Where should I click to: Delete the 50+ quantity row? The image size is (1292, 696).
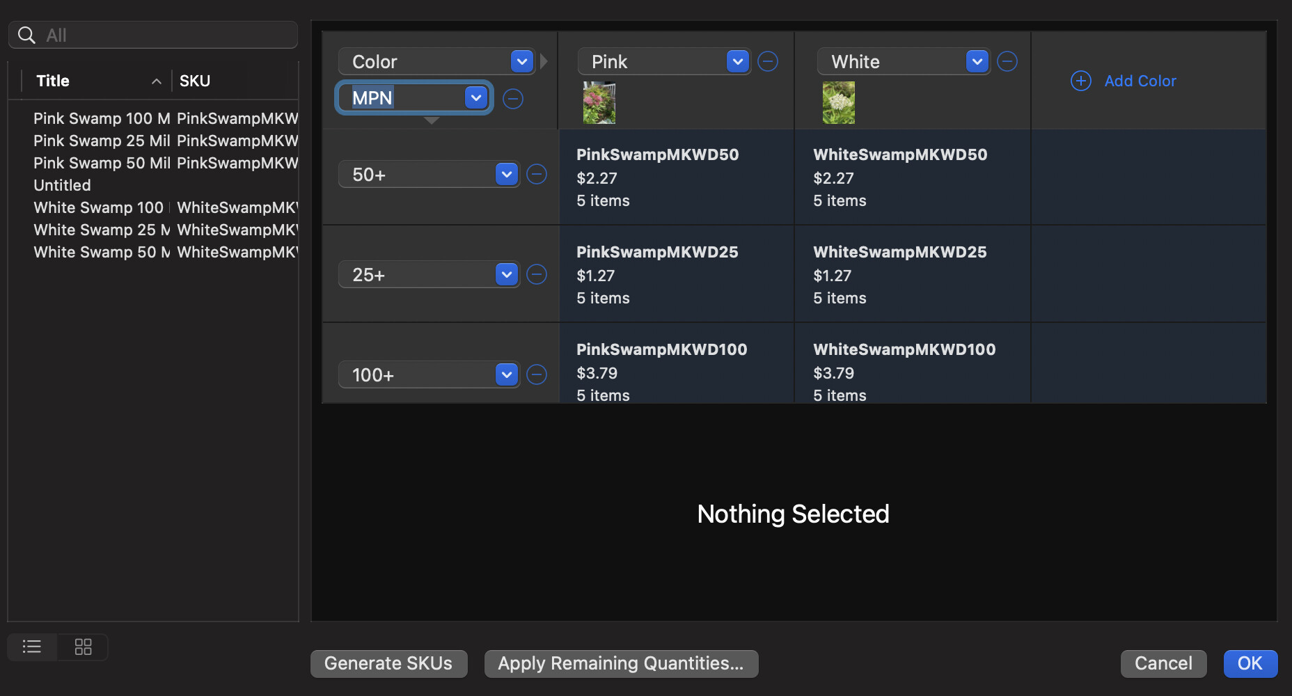point(537,174)
